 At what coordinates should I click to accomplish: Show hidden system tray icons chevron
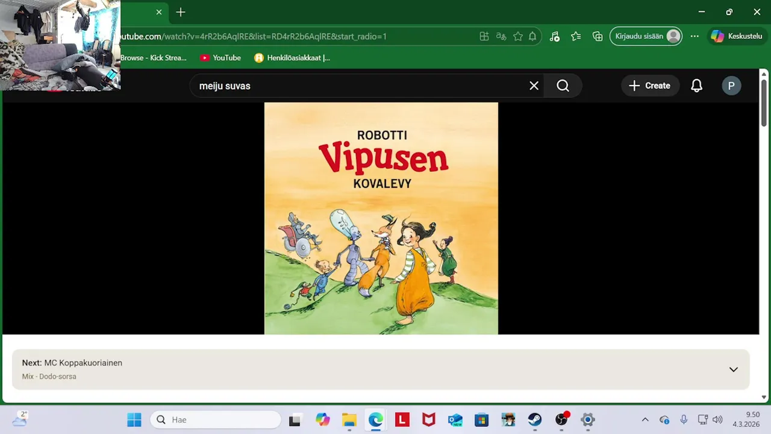tap(645, 420)
